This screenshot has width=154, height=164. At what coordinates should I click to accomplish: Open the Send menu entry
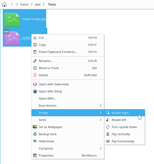pyautogui.click(x=68, y=120)
